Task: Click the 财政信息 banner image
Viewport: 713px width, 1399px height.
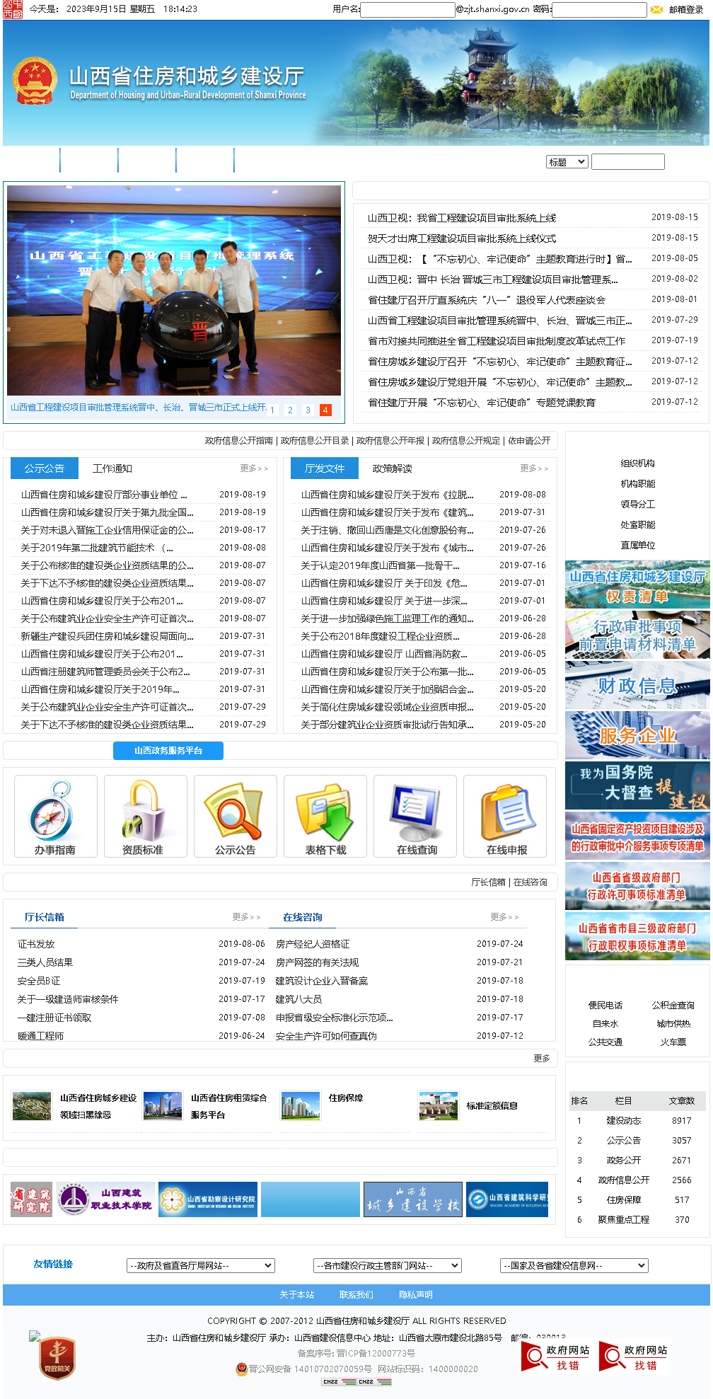Action: pyautogui.click(x=637, y=685)
